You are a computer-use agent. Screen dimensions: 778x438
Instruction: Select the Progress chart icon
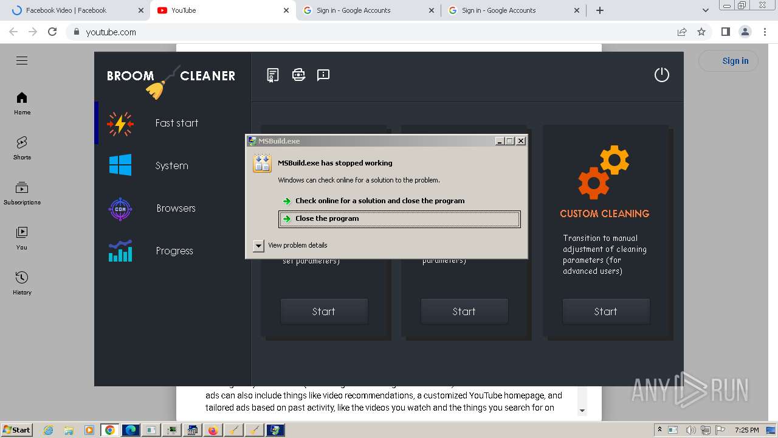click(x=120, y=251)
